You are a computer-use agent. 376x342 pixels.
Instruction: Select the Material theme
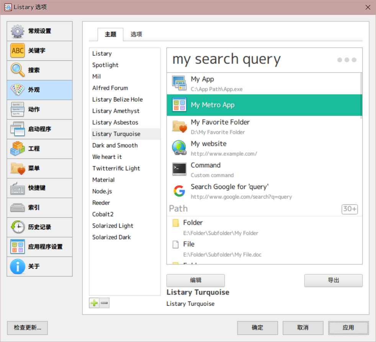coord(125,180)
